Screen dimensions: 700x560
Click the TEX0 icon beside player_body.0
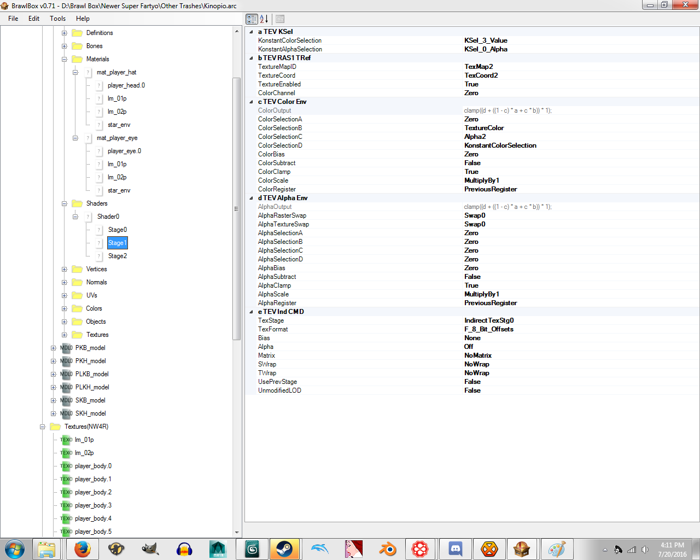(66, 466)
